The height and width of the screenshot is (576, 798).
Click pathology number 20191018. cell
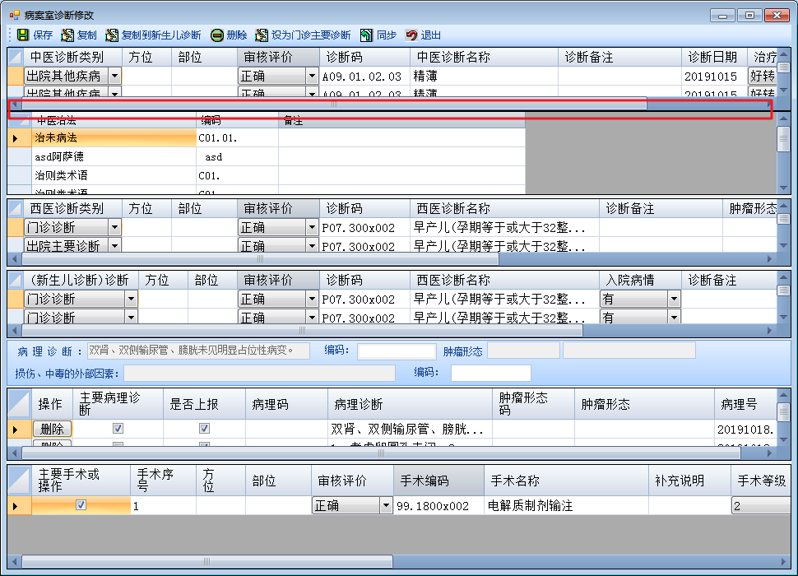(x=745, y=430)
